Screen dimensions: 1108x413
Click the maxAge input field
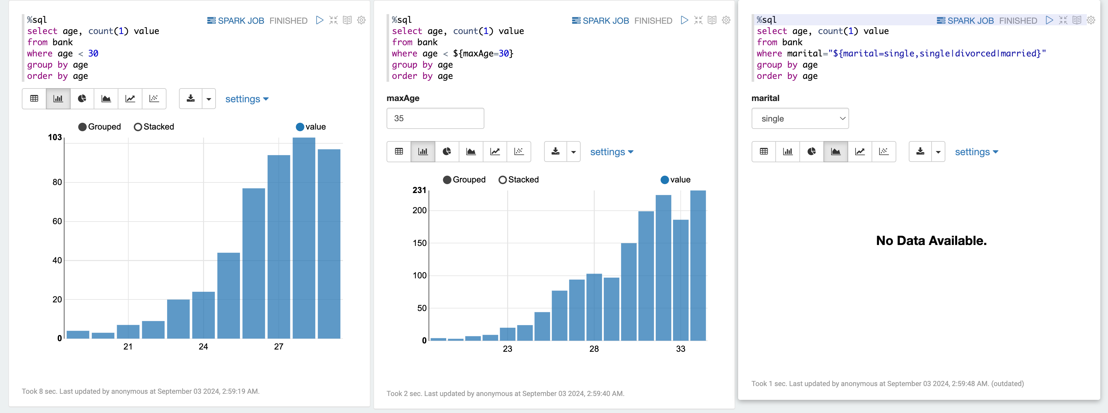pos(435,119)
